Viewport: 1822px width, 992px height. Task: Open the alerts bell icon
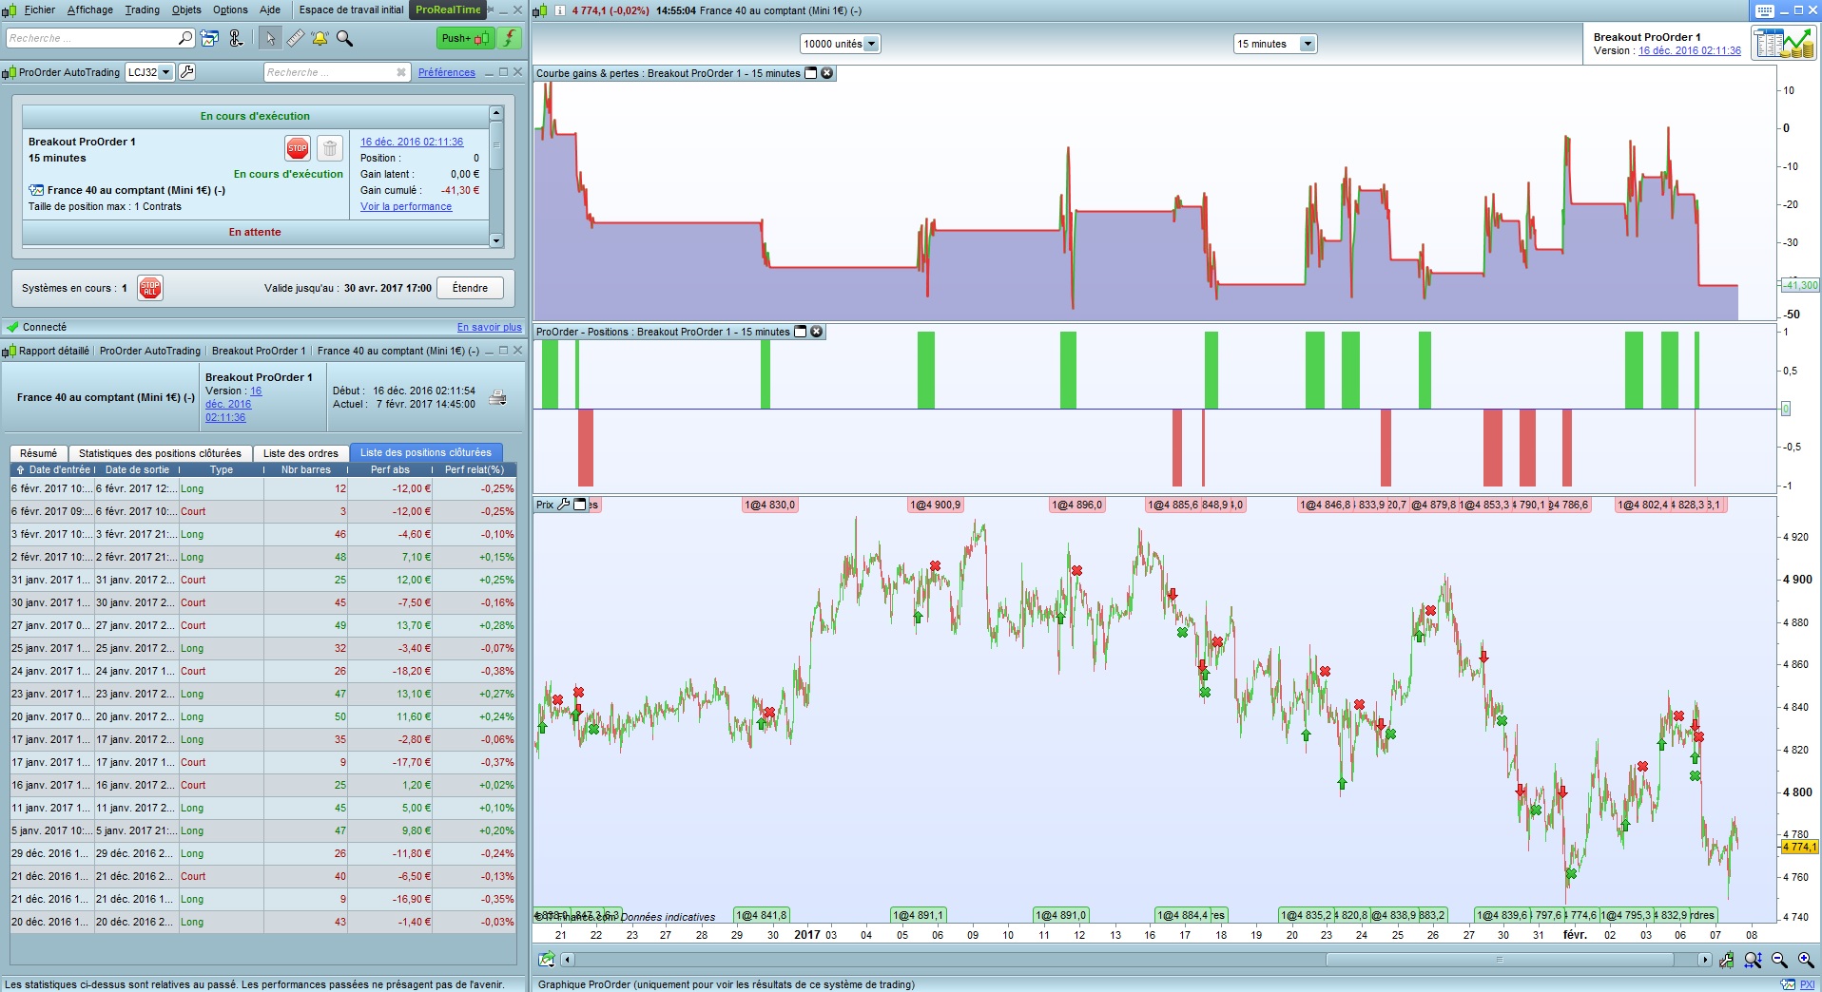[320, 39]
